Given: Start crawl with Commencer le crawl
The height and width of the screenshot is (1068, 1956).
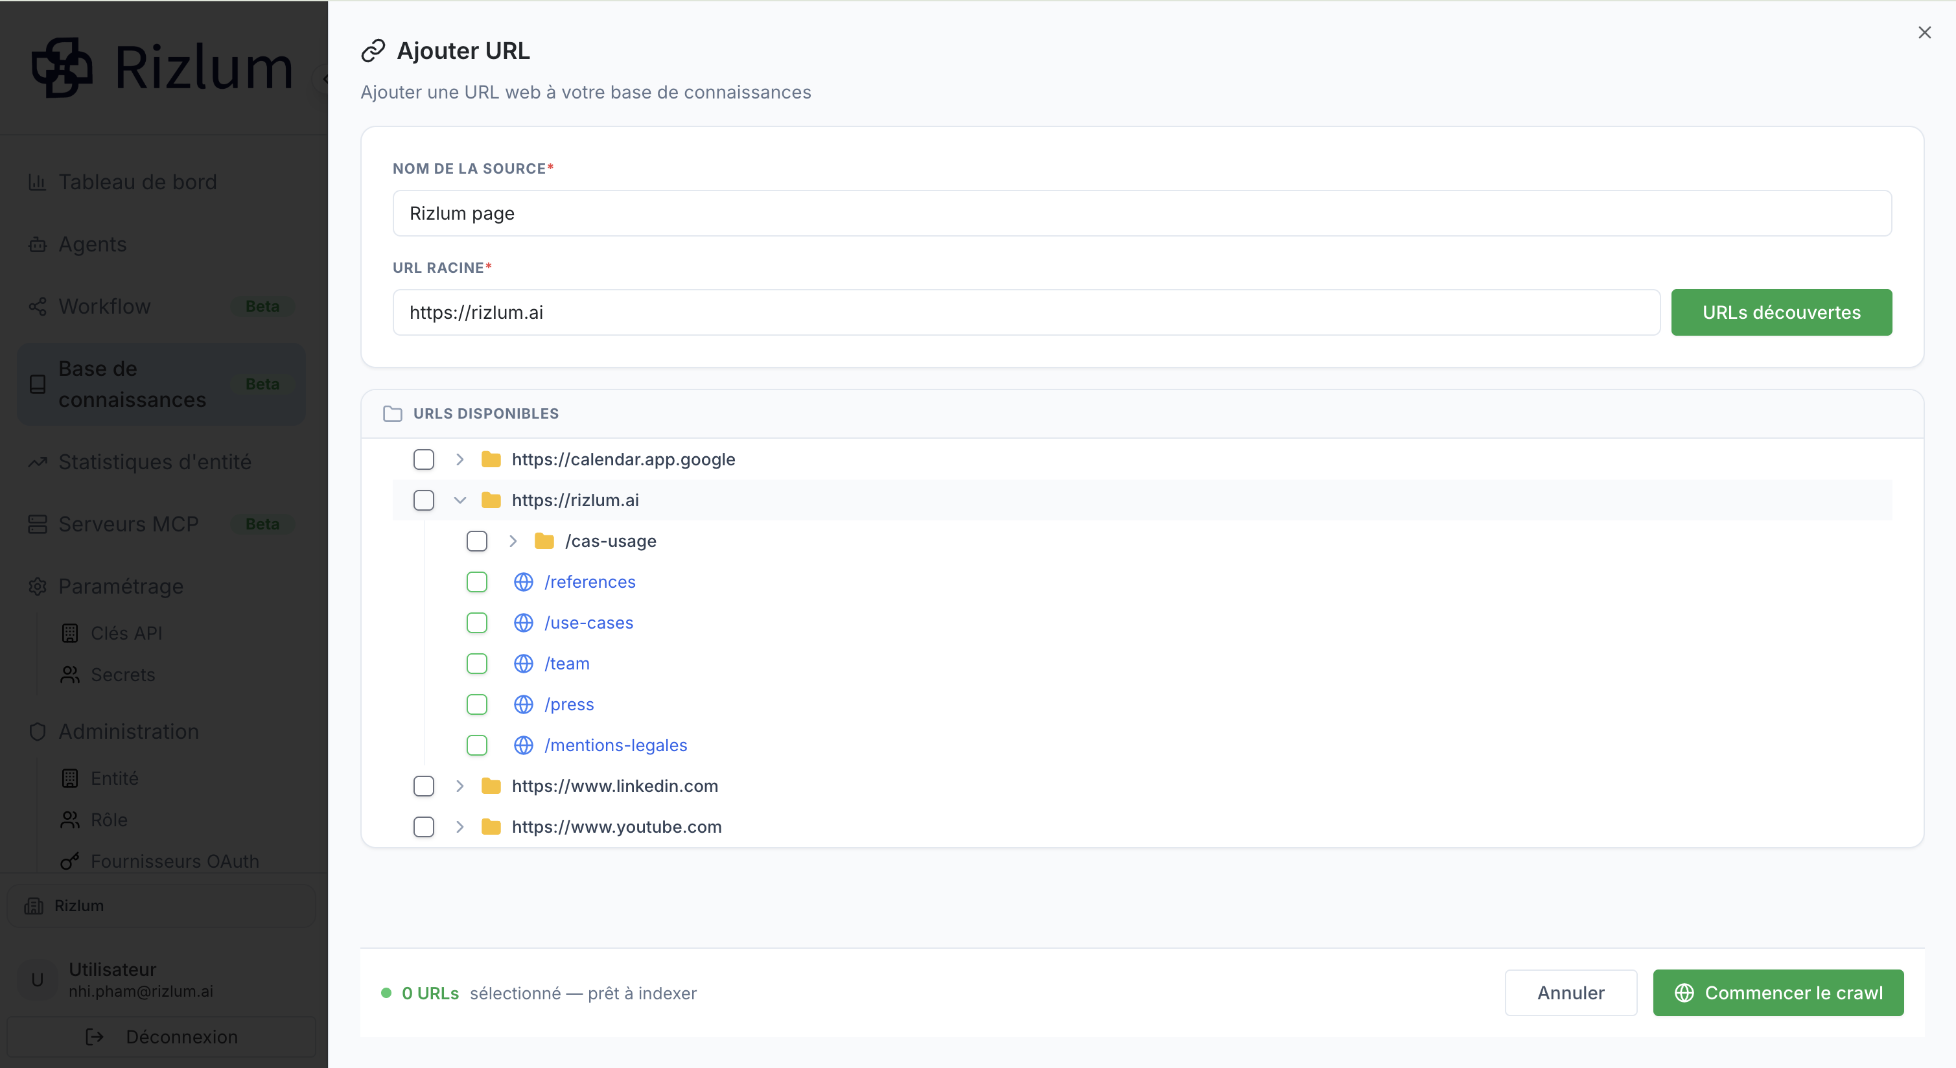Looking at the screenshot, I should point(1778,993).
